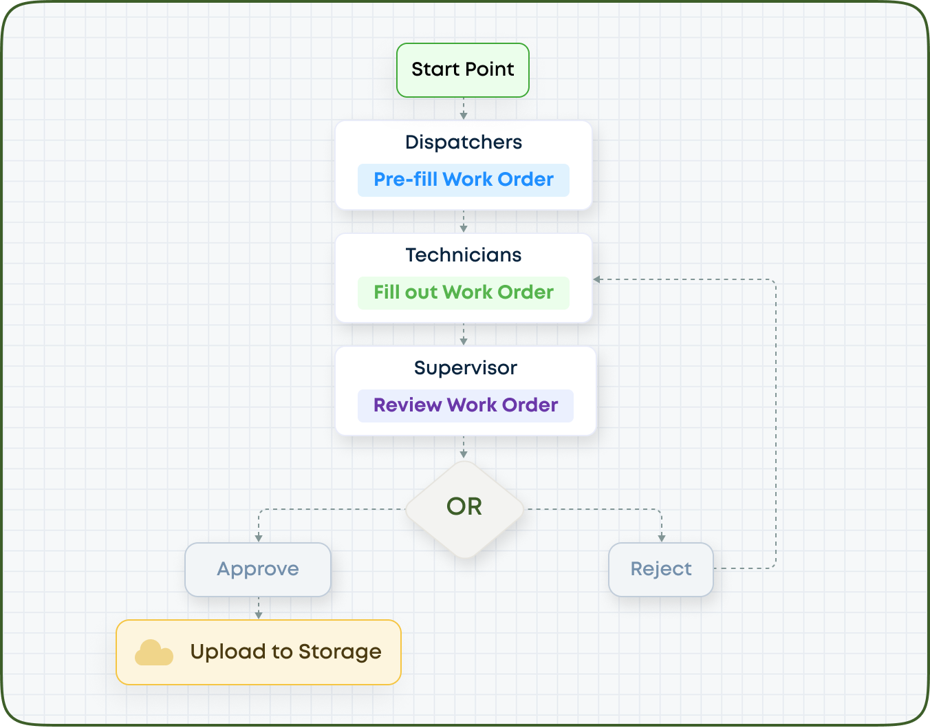Screen dimensions: 930x728
Task: Click the Start Point node
Action: click(x=462, y=69)
